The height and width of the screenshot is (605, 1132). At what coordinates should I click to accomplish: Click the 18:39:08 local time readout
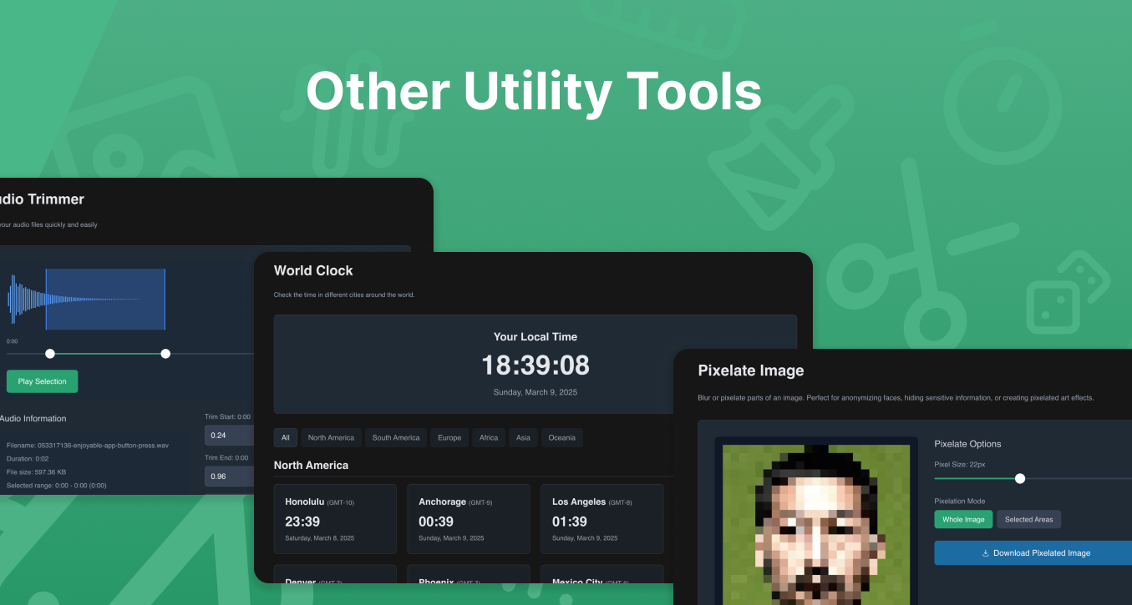pos(536,366)
